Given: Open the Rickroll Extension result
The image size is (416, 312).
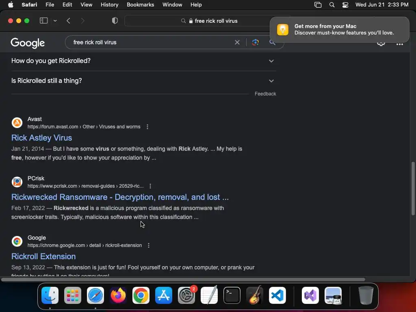Looking at the screenshot, I should (x=43, y=256).
